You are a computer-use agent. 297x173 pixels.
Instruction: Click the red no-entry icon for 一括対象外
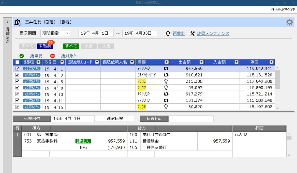(x=53, y=56)
